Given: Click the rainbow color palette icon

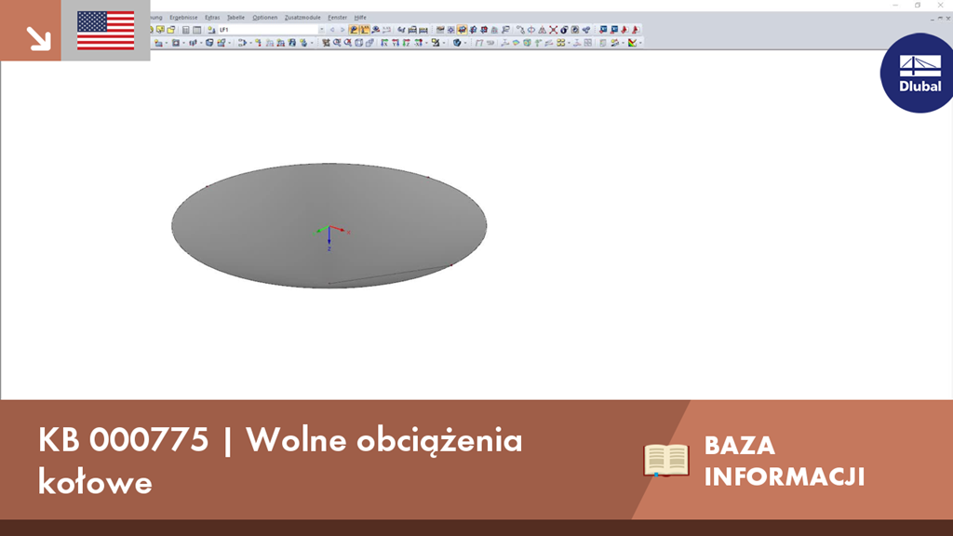Looking at the screenshot, I should (633, 43).
